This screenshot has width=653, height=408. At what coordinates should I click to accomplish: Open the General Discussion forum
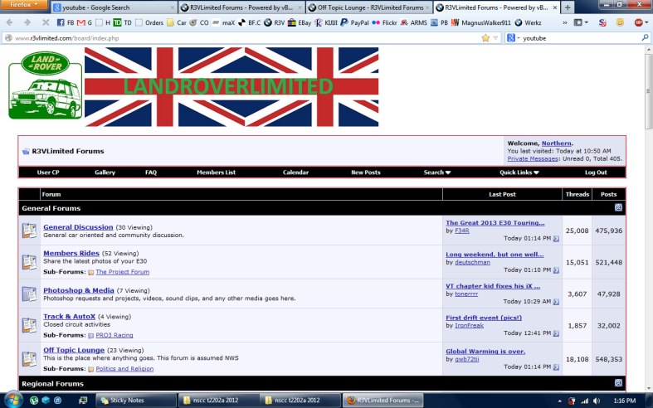78,227
